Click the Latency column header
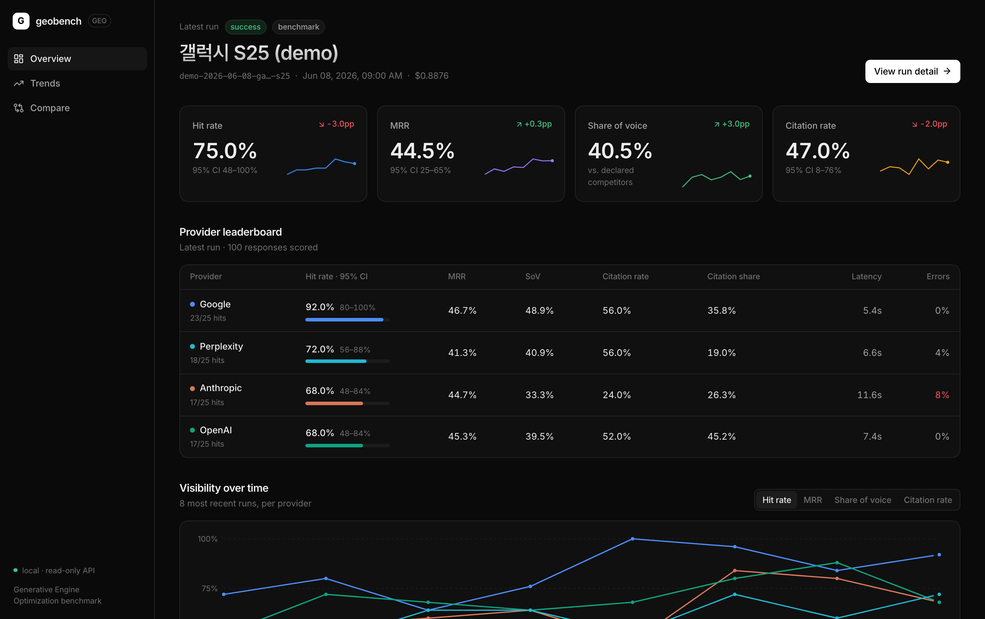985x619 pixels. point(866,276)
